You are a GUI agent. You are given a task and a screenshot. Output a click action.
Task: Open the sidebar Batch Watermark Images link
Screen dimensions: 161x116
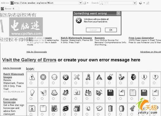point(14,76)
